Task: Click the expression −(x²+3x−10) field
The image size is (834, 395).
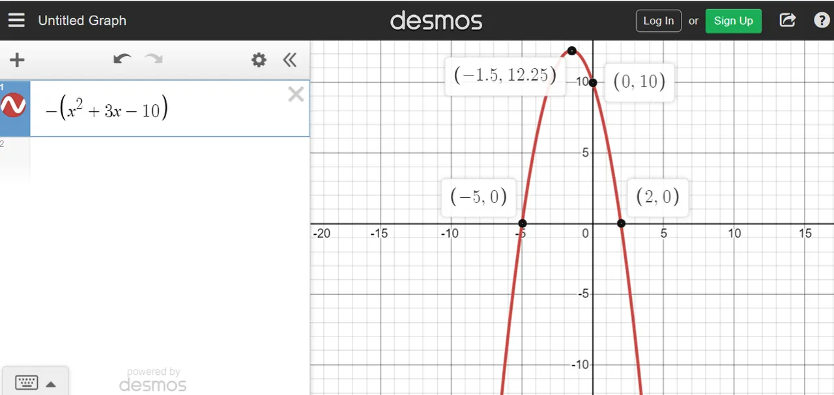Action: pyautogui.click(x=169, y=109)
